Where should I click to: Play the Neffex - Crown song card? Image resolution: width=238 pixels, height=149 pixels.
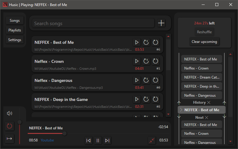[x=137, y=61]
